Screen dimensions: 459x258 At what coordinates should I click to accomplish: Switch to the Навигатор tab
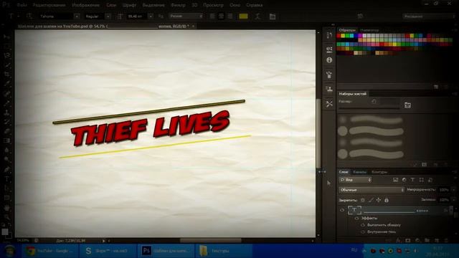pyautogui.click(x=369, y=30)
